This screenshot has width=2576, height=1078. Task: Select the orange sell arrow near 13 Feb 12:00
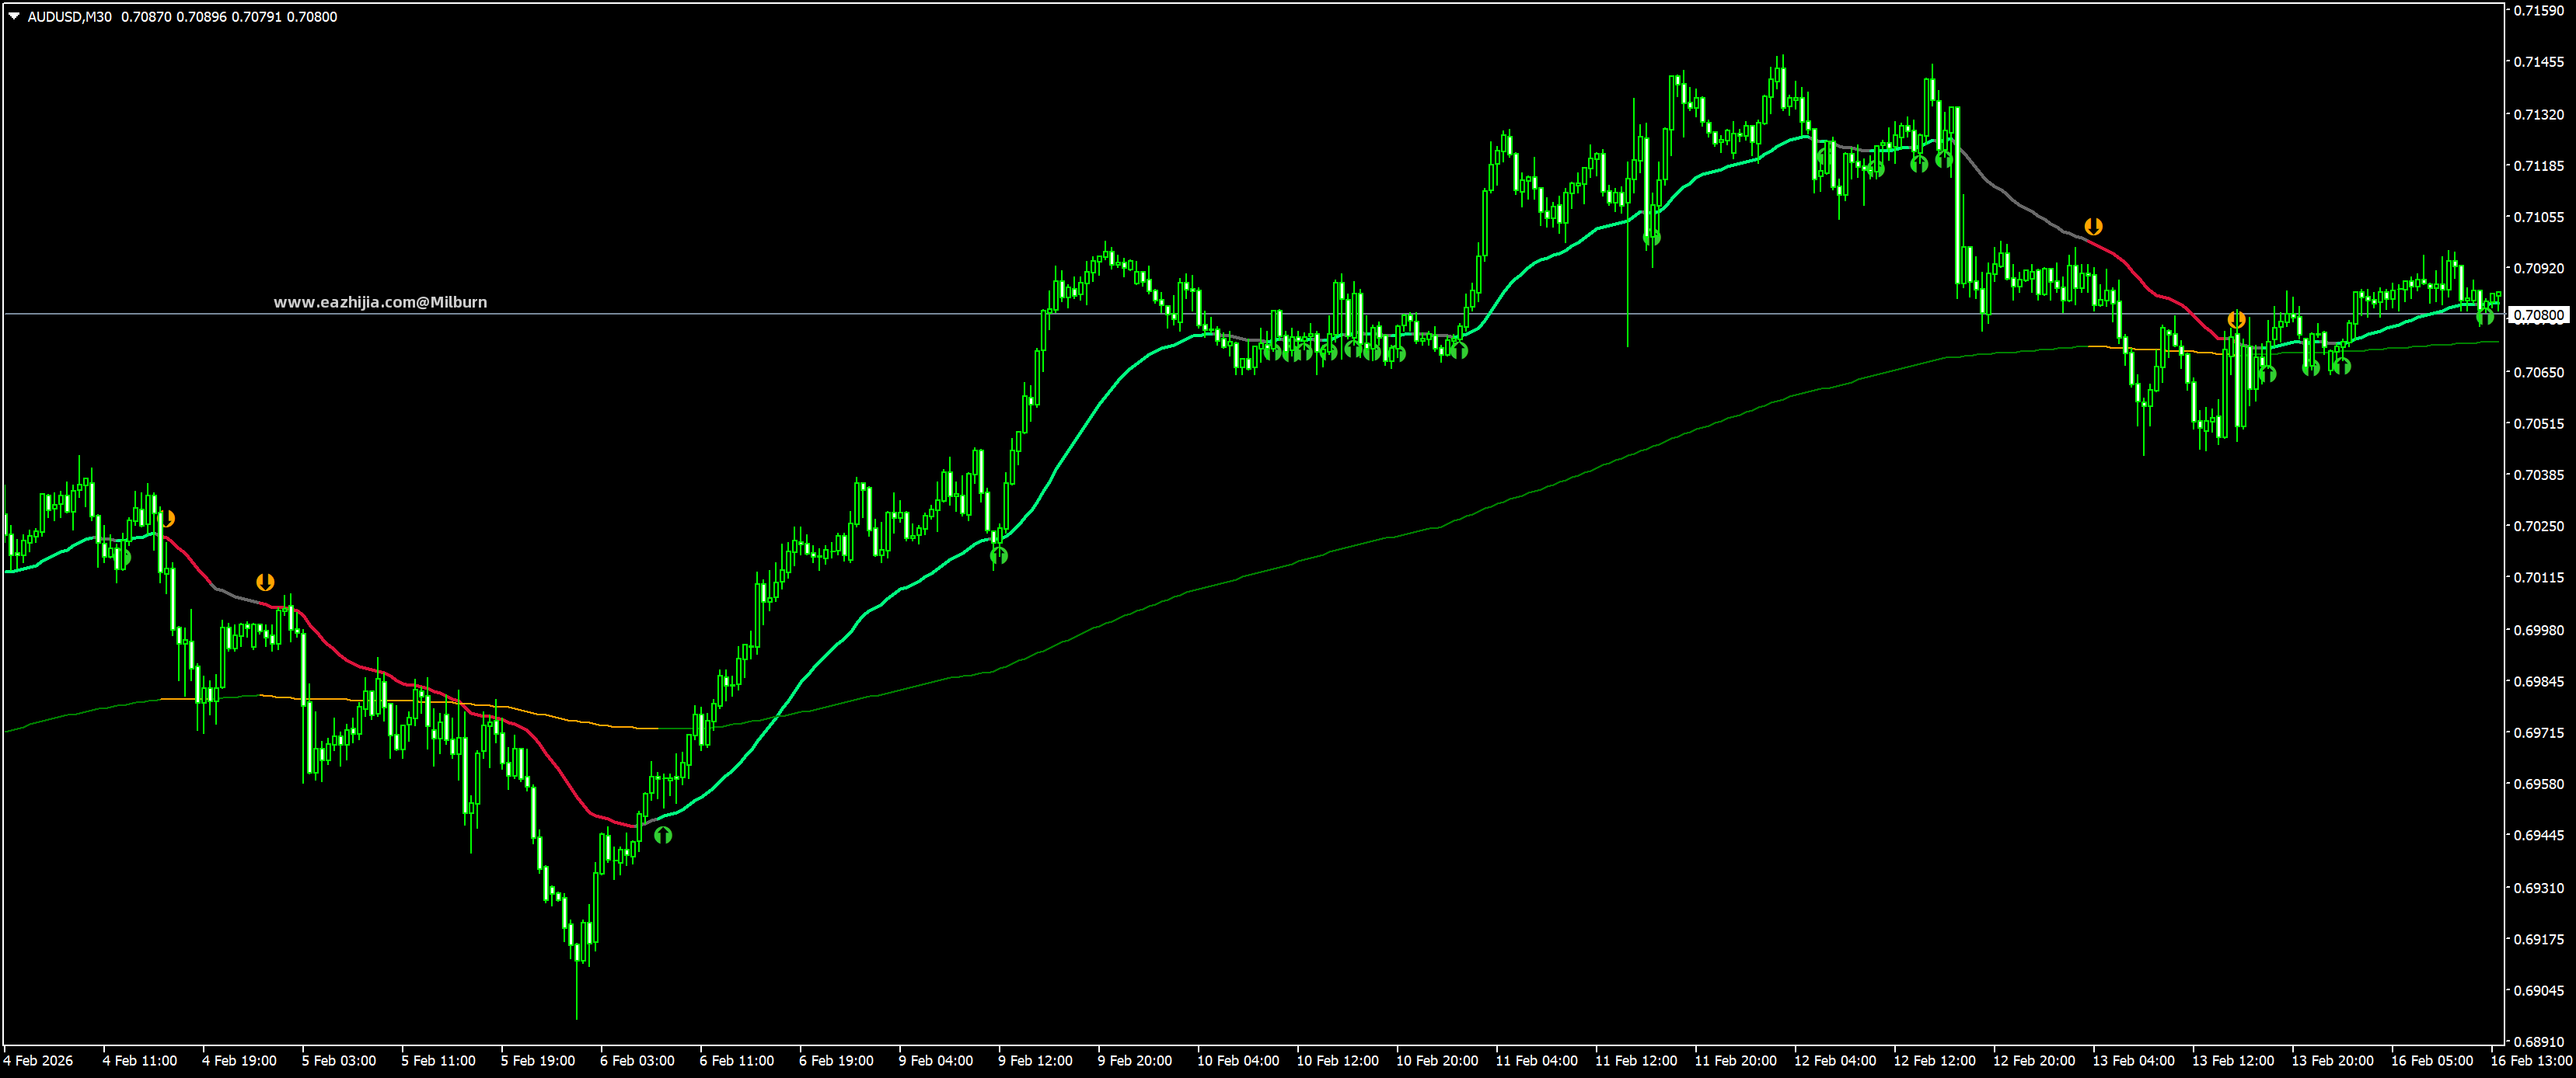[2237, 320]
